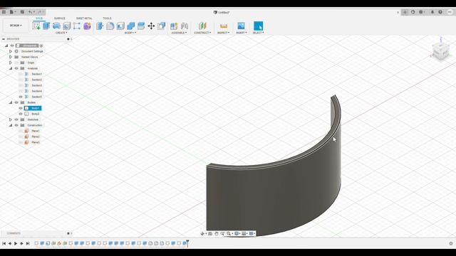Image resolution: width=456 pixels, height=256 pixels.
Task: Select the Shell tool
Action: pos(120,26)
